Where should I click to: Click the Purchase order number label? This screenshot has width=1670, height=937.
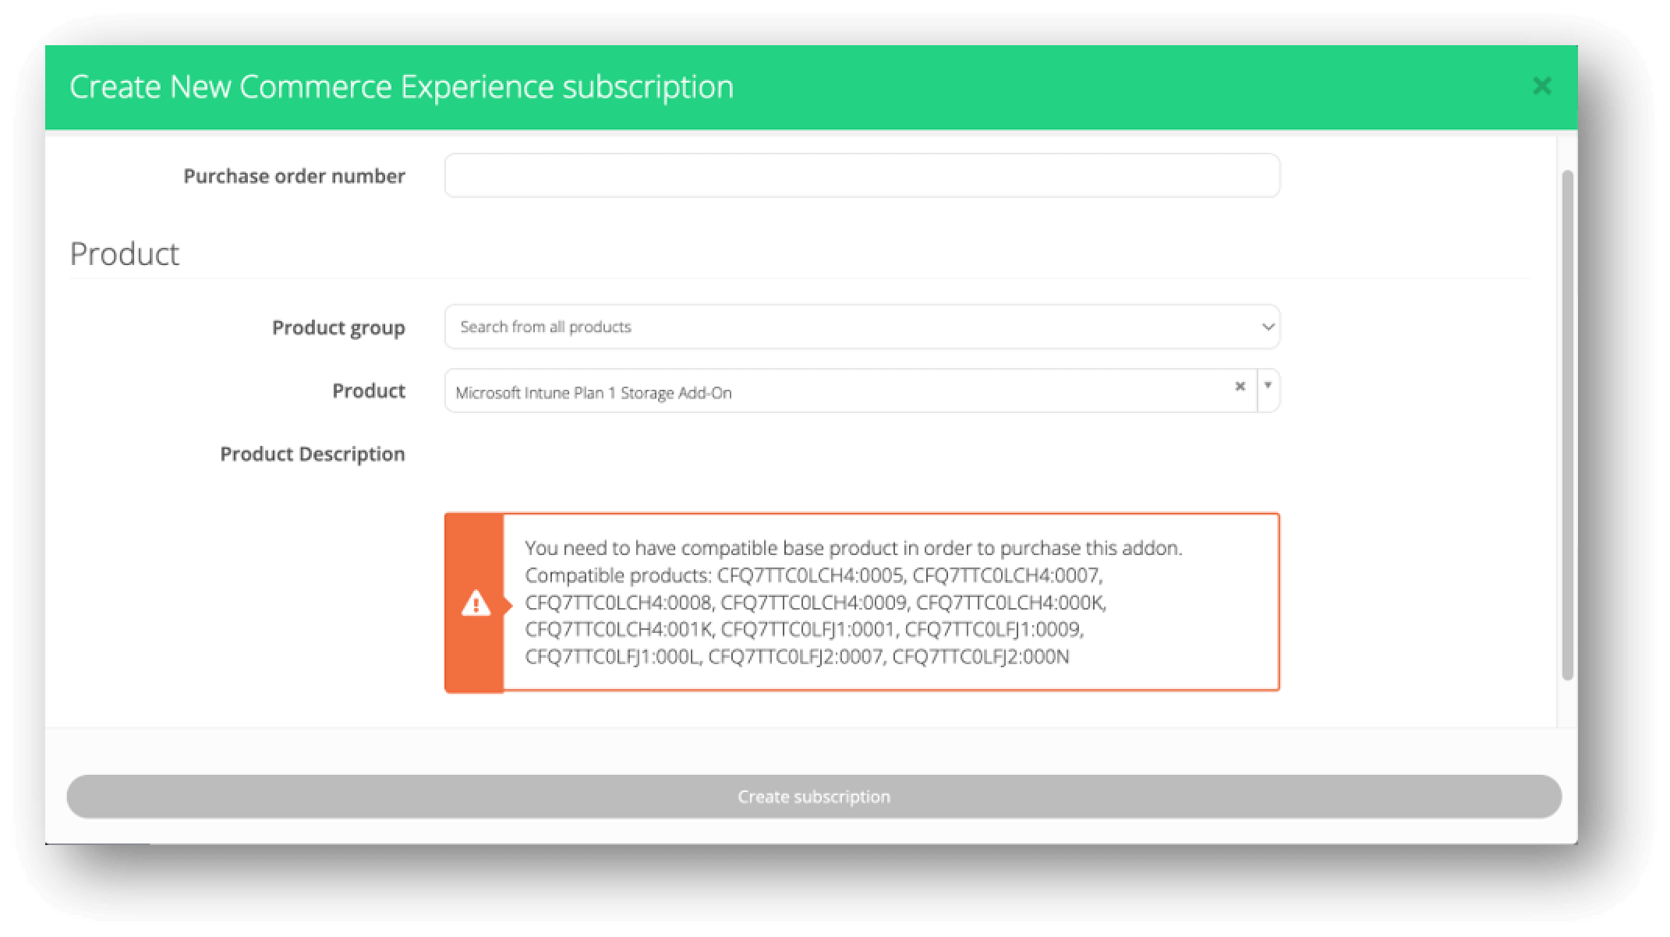click(294, 176)
